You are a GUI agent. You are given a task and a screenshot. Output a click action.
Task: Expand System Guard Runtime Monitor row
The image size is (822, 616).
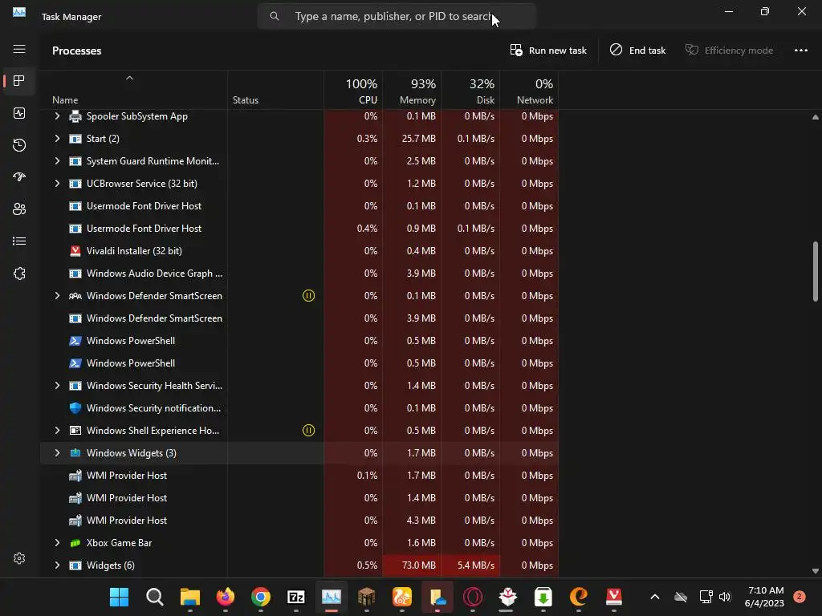[x=57, y=161]
